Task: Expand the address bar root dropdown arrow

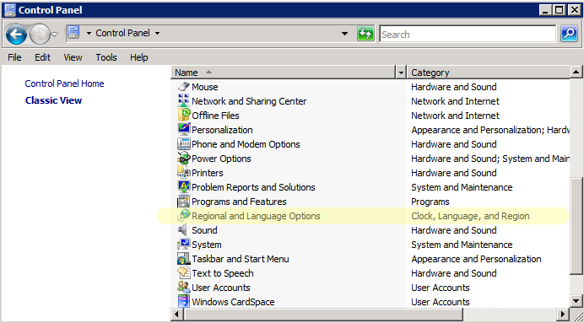Action: (89, 34)
